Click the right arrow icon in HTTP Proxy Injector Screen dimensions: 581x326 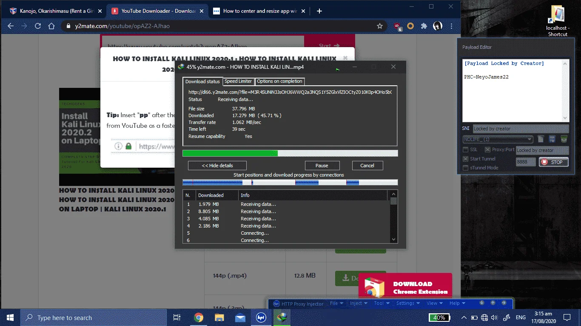pos(505,303)
